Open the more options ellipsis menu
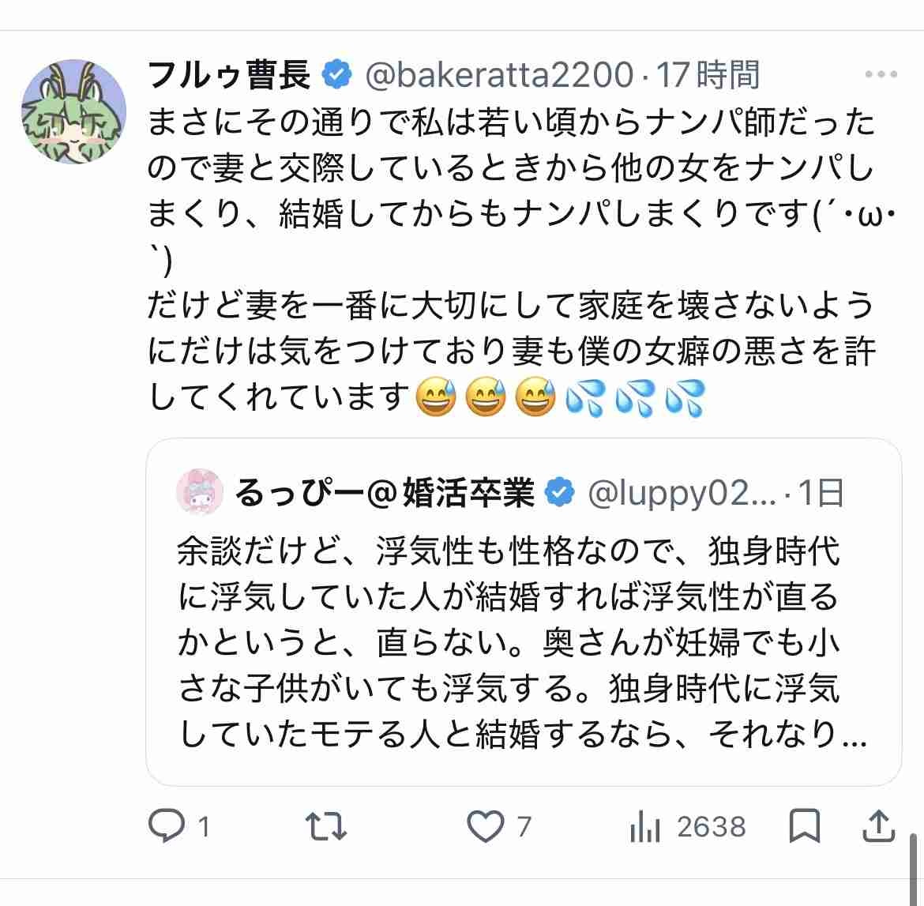This screenshot has width=924, height=906. 881,75
